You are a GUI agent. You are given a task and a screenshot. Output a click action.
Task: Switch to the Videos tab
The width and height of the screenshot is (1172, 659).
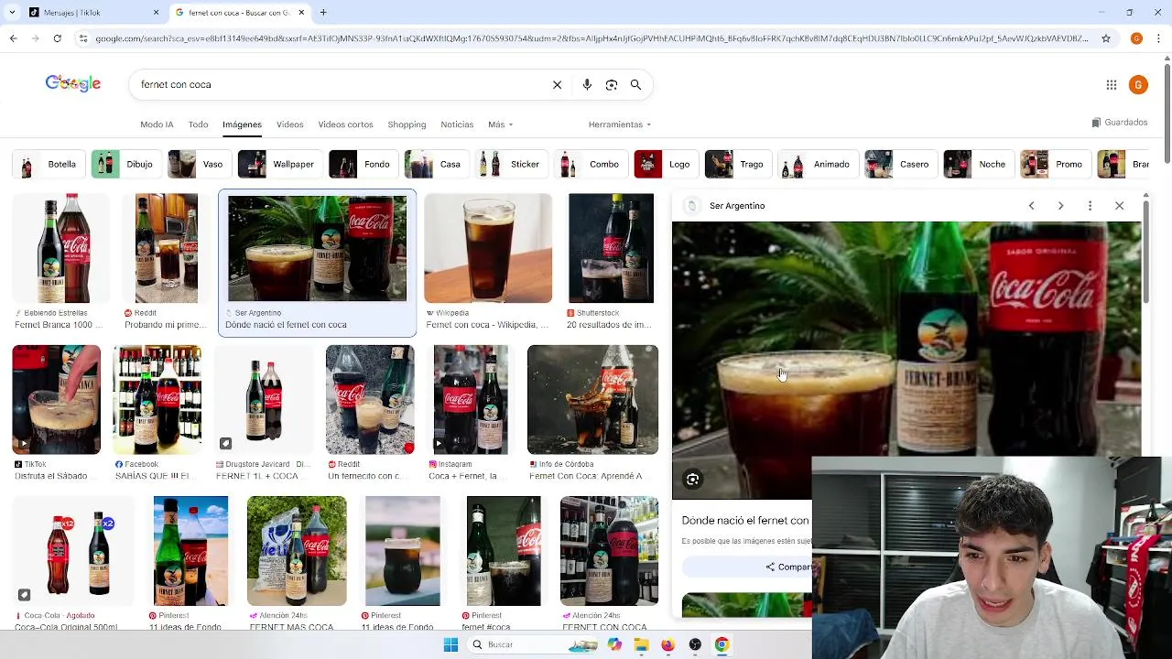(289, 124)
